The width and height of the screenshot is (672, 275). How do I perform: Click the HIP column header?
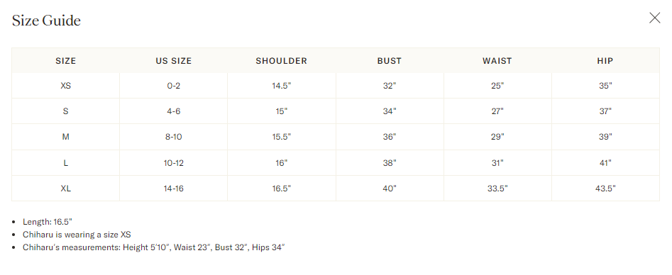pos(605,61)
